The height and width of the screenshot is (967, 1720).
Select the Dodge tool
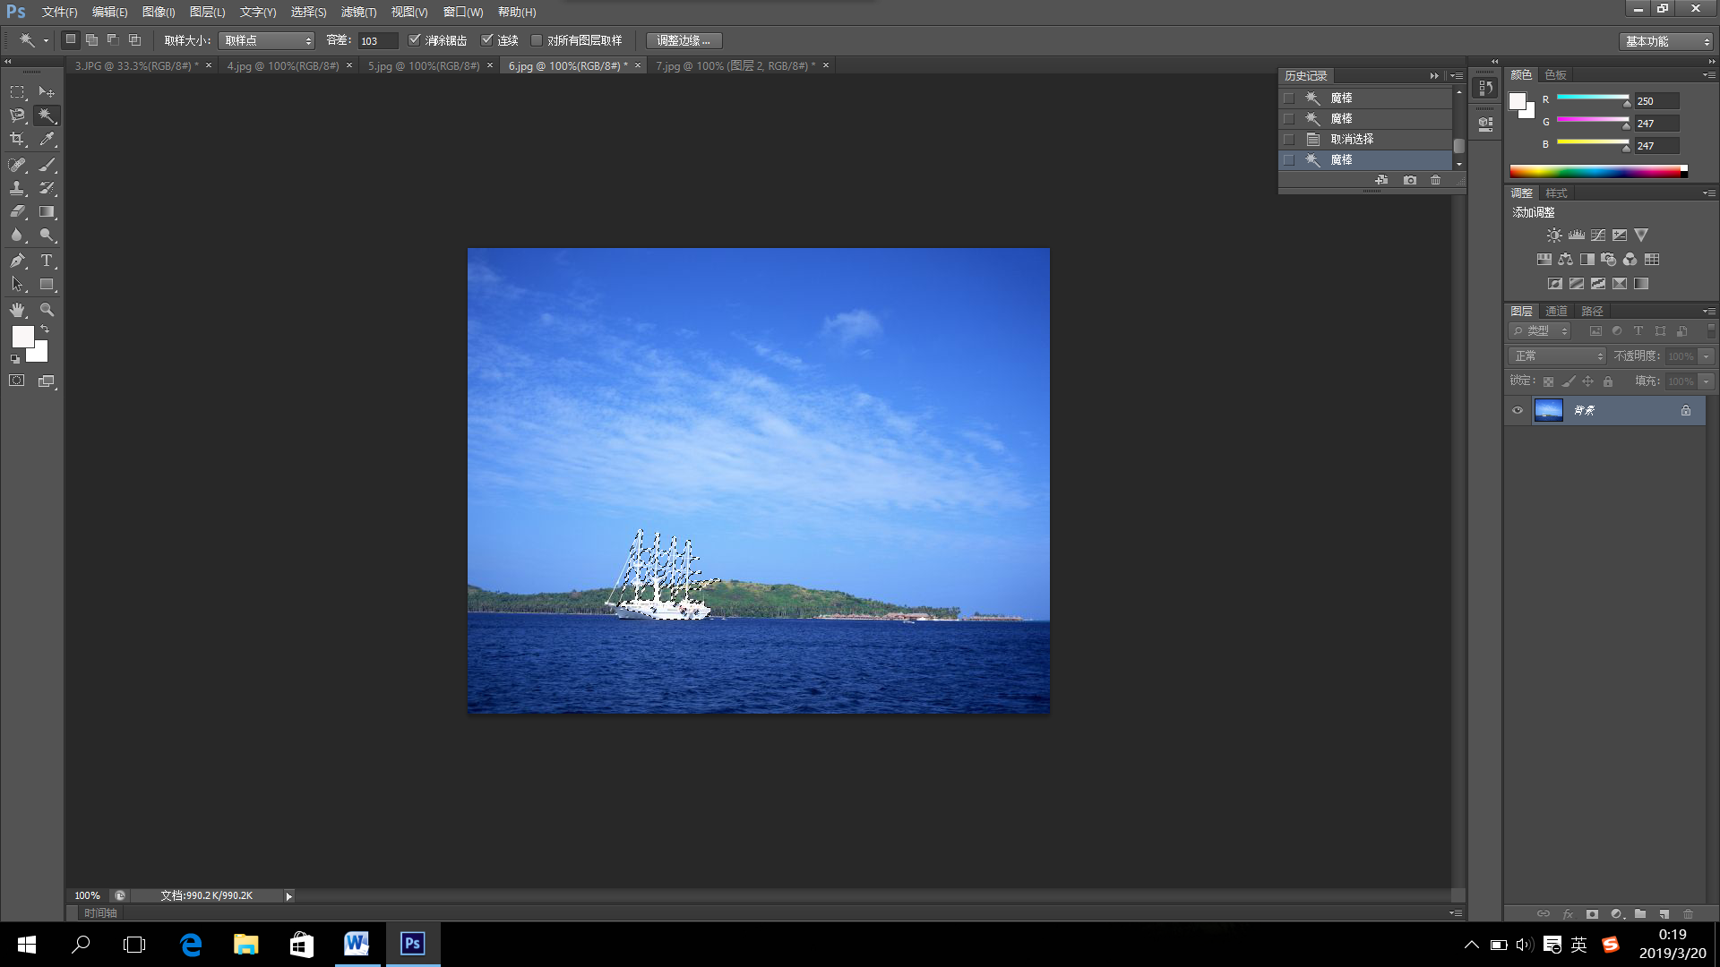pos(47,235)
